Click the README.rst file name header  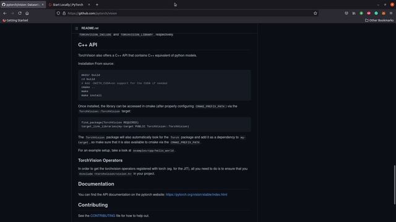pyautogui.click(x=90, y=28)
